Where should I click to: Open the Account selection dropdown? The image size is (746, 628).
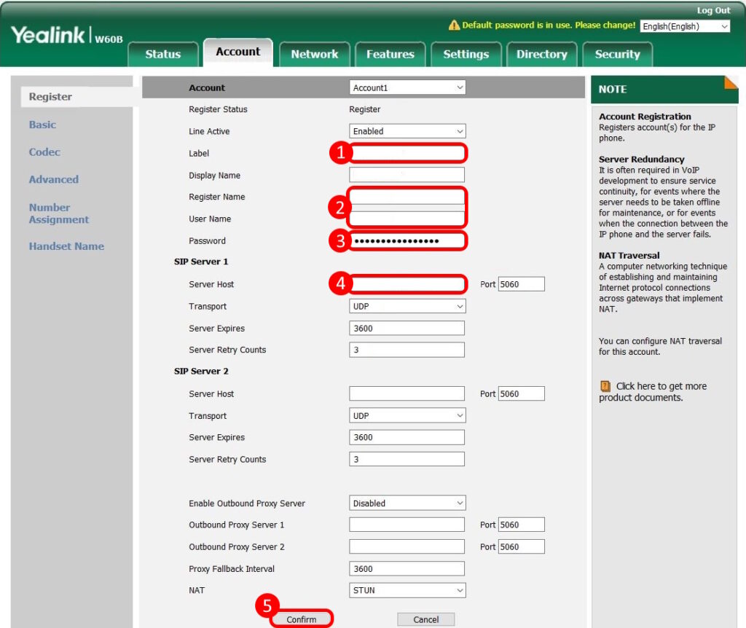(407, 87)
